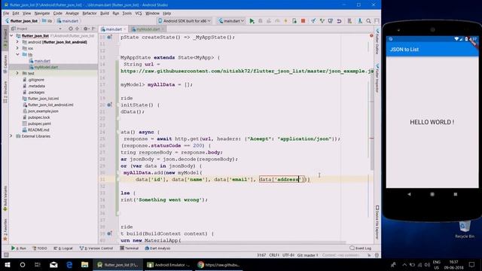Open the SDK manager icon in toolbar
This screenshot has width=482, height=271.
click(x=360, y=21)
